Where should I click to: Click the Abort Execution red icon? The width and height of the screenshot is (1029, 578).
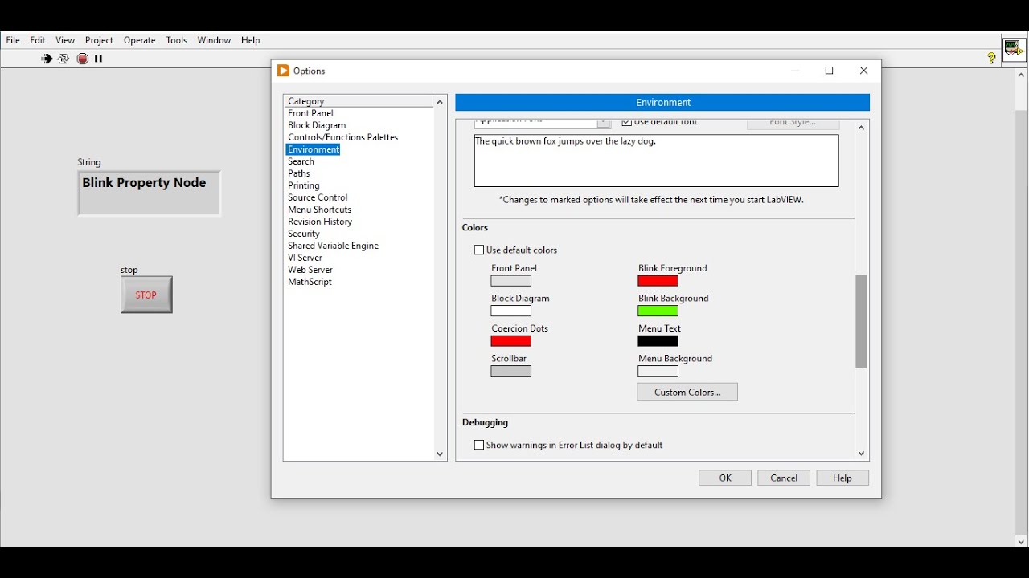point(83,59)
